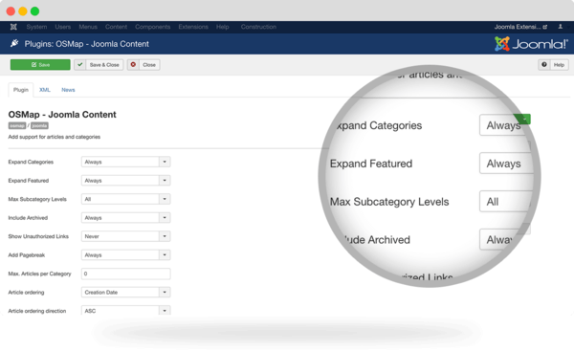The width and height of the screenshot is (574, 351).
Task: Follow the Joomla Extensi... site link
Action: pyautogui.click(x=520, y=27)
